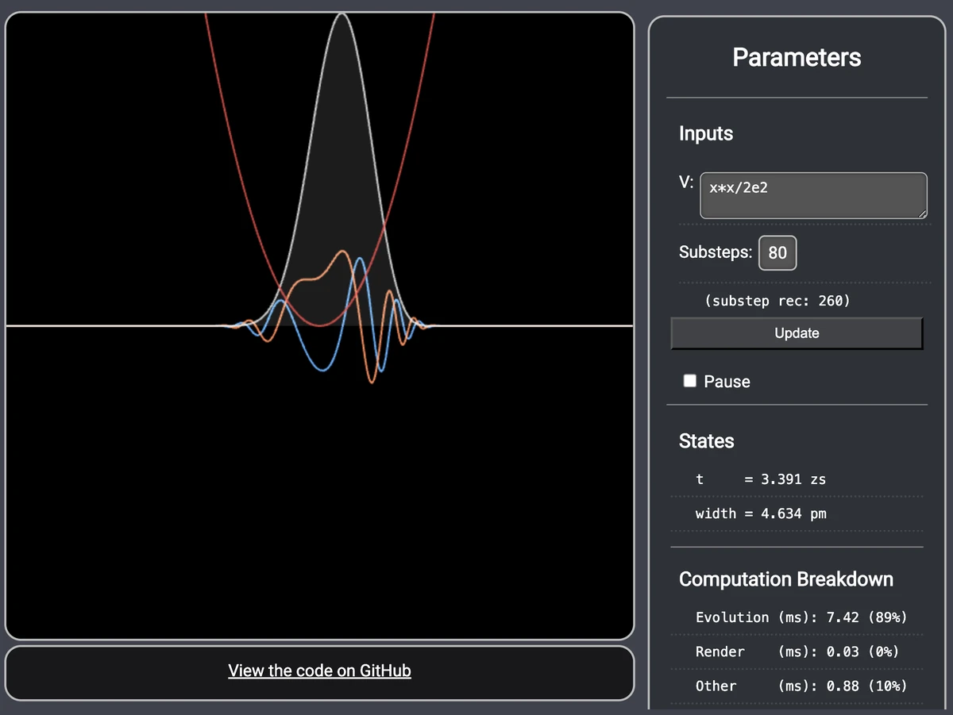Select the Substeps value box showing 80
The height and width of the screenshot is (715, 953).
click(x=777, y=252)
